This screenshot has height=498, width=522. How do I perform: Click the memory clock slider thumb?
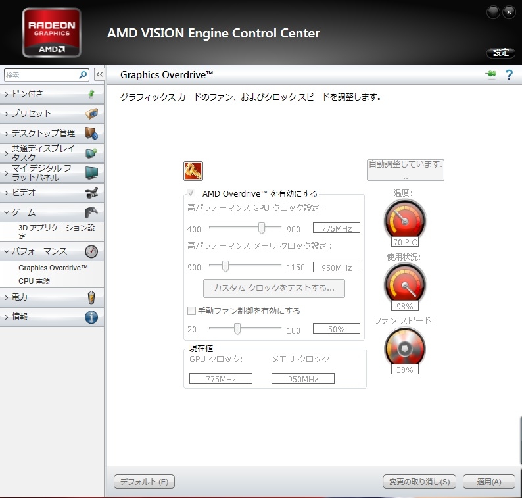(225, 266)
